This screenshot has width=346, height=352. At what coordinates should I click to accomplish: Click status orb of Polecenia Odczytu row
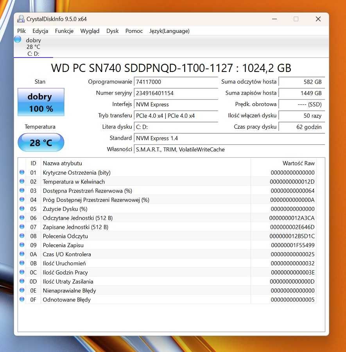click(x=22, y=236)
